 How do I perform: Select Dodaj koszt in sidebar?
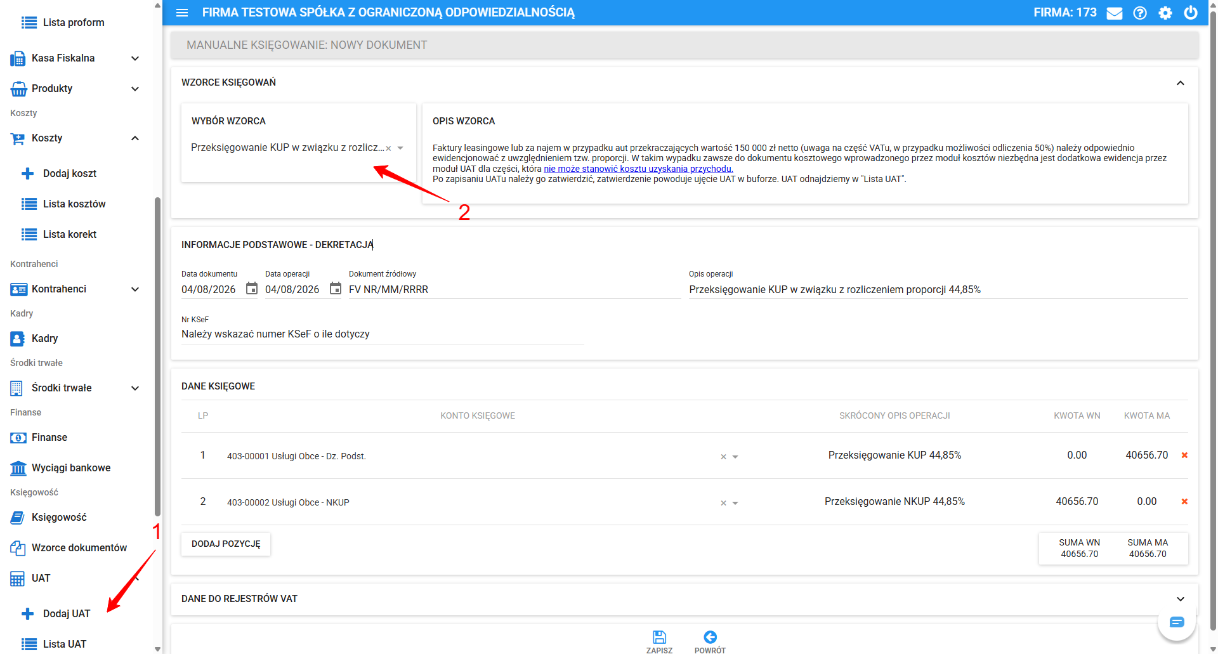(x=70, y=174)
